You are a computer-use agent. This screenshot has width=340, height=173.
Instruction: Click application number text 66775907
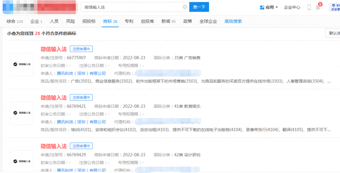76,58
